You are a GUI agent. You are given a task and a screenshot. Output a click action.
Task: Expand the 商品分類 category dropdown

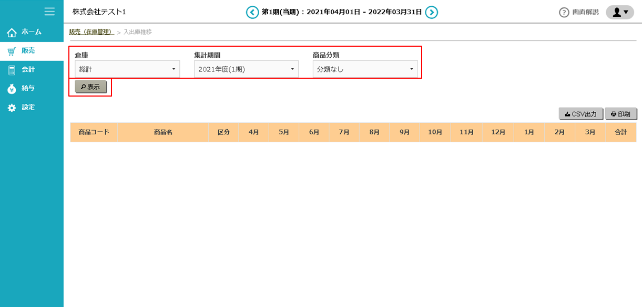[x=365, y=69]
